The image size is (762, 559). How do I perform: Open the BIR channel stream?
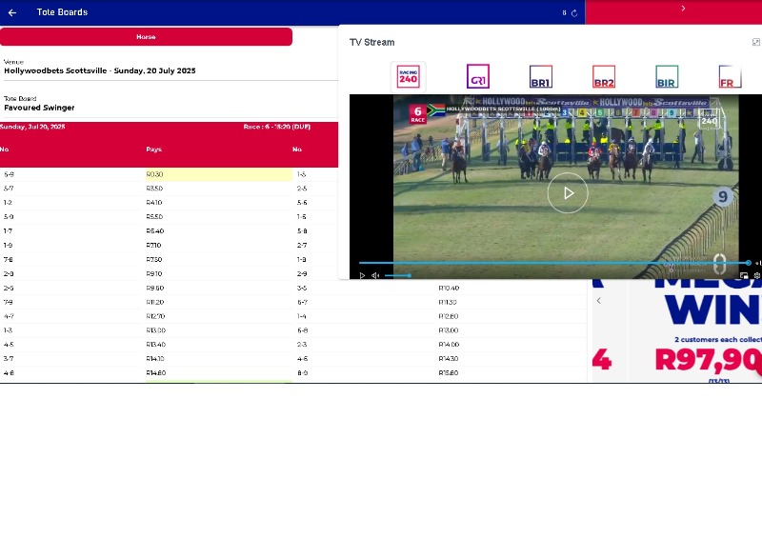tap(667, 77)
